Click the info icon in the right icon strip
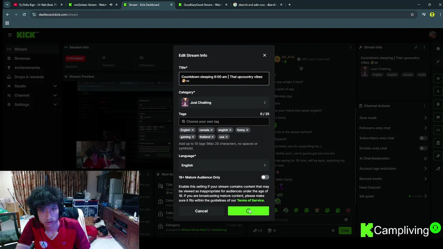Image resolution: width=443 pixels, height=249 pixels. point(438,49)
